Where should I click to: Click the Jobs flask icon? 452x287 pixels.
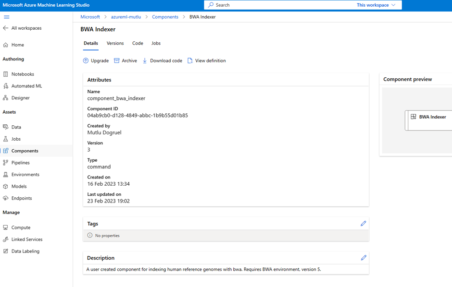pos(5,139)
